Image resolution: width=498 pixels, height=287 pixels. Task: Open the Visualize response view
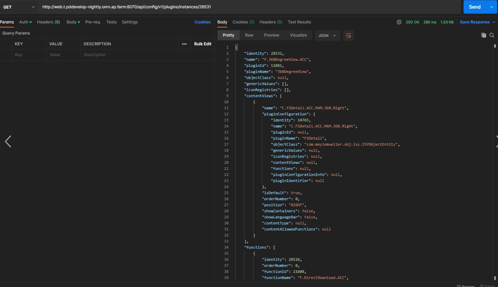(298, 35)
